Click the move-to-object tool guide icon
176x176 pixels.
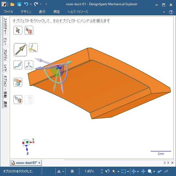[x=18, y=99]
